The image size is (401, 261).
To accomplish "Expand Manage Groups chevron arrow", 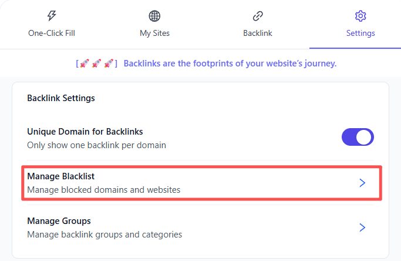I will [362, 227].
